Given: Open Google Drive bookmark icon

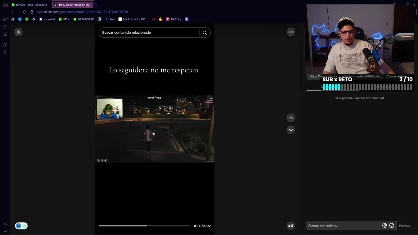Looking at the screenshot, I should [x=13, y=19].
